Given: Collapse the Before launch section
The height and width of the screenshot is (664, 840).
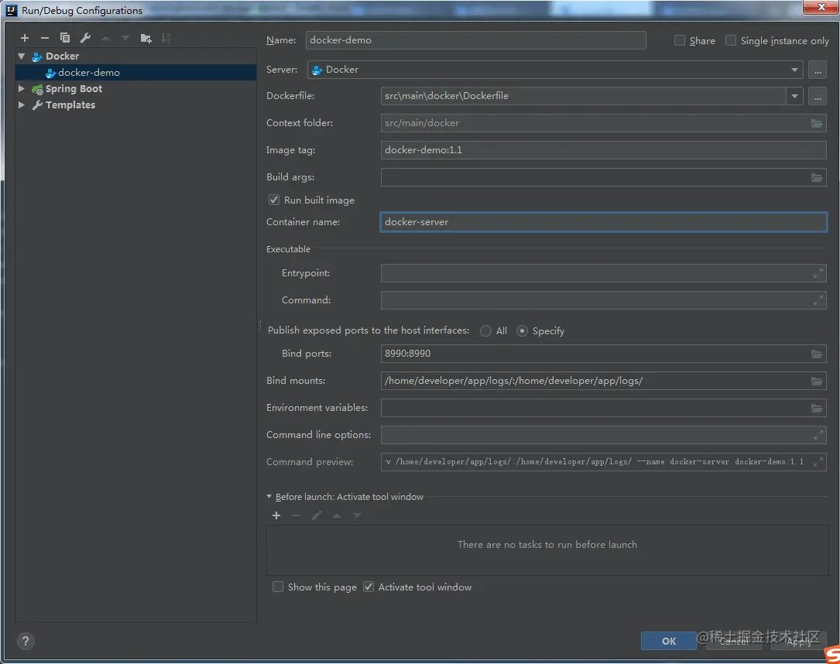Looking at the screenshot, I should 269,496.
